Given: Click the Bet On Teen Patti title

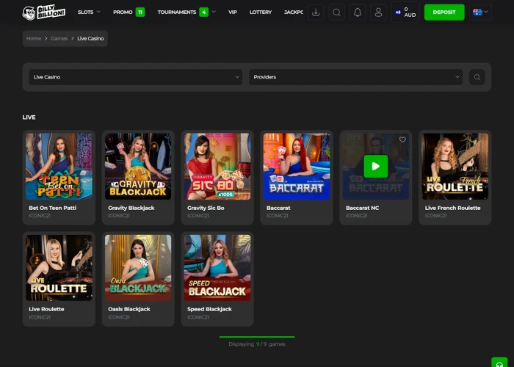Looking at the screenshot, I should pyautogui.click(x=52, y=208).
